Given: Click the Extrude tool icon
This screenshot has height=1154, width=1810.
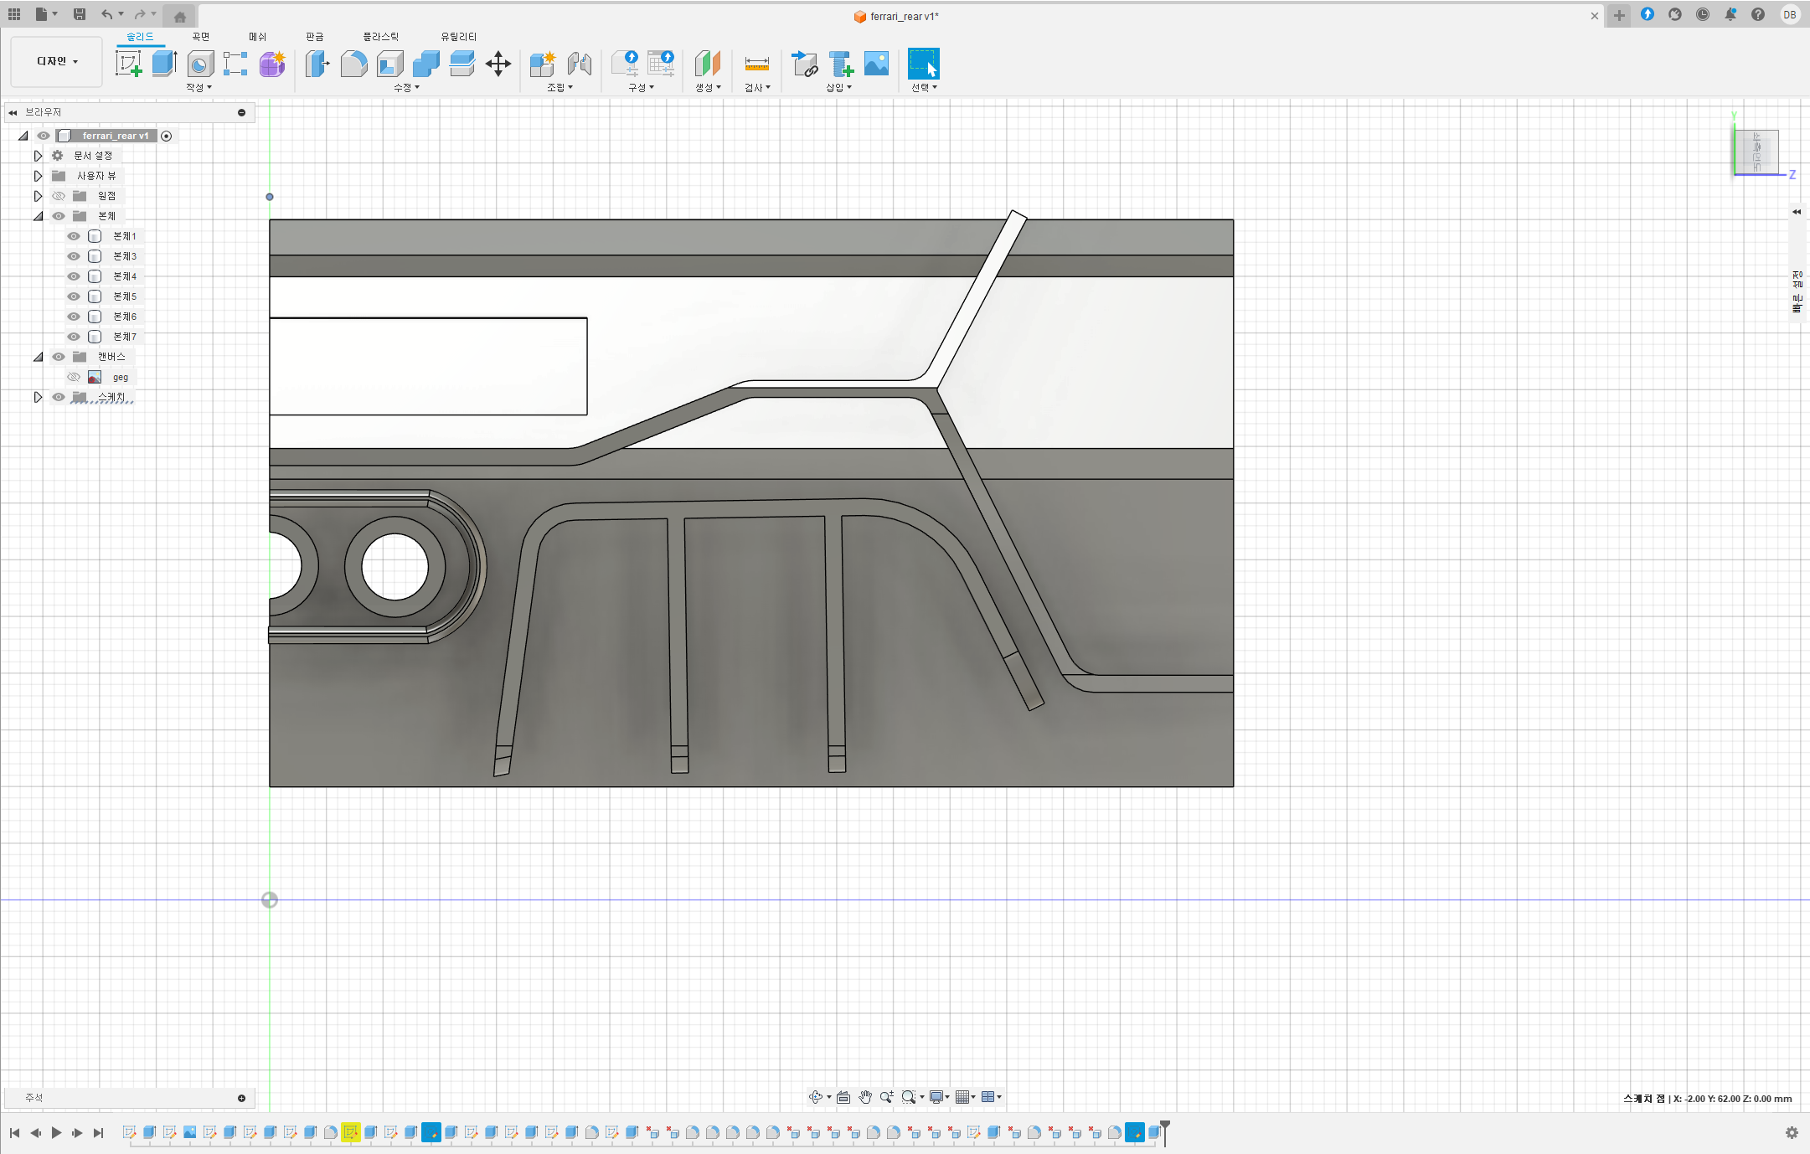Looking at the screenshot, I should (164, 64).
